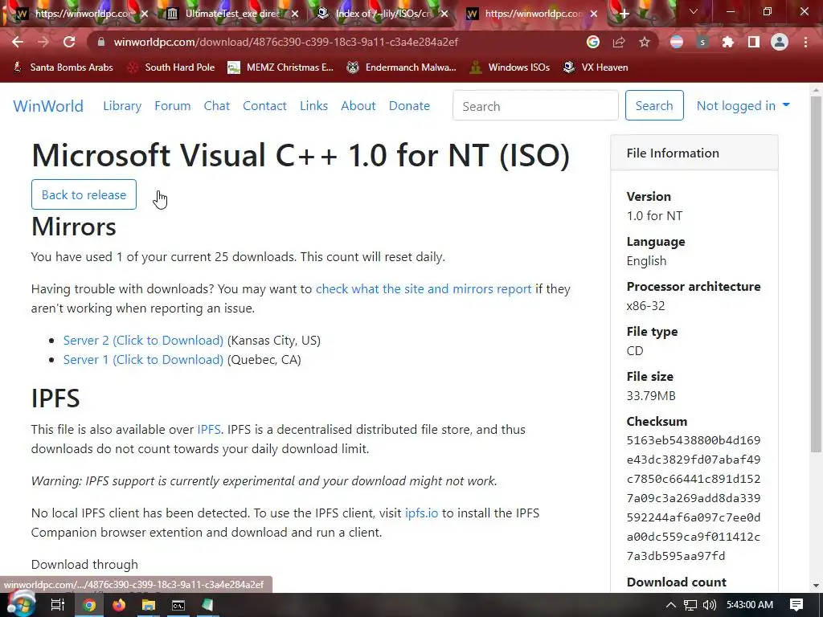
Task: Open Task View on taskbar
Action: click(58, 605)
